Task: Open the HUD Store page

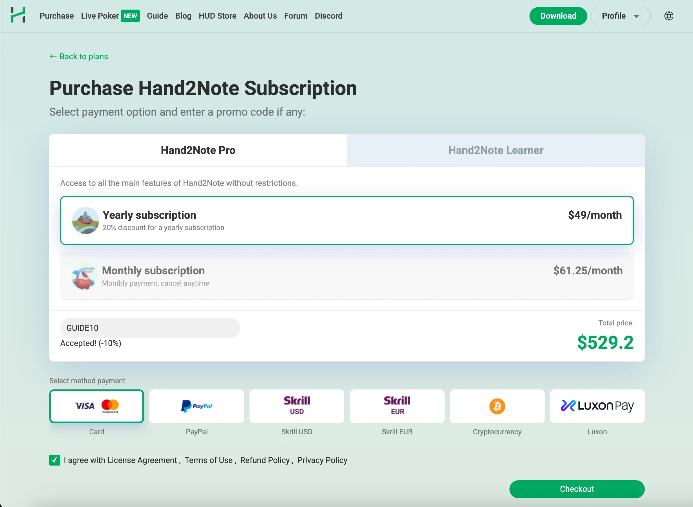Action: coord(217,16)
